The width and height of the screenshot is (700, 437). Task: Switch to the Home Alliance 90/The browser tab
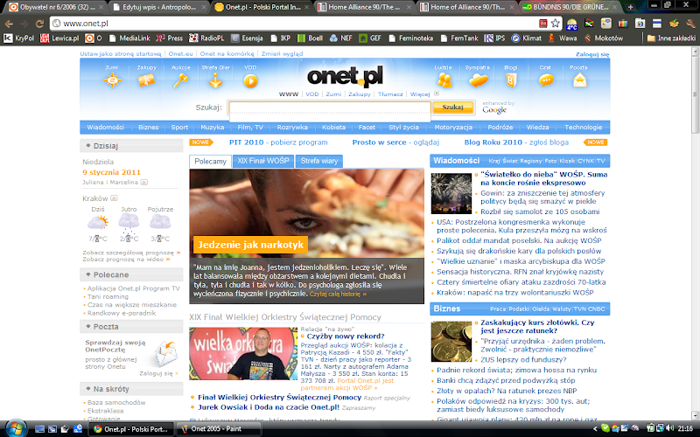click(x=364, y=7)
